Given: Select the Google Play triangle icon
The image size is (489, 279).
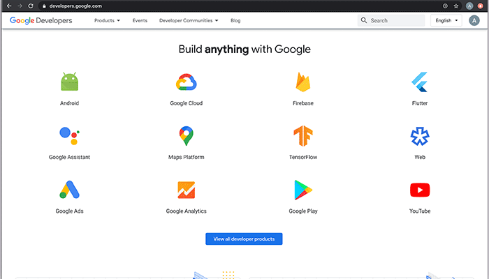Looking at the screenshot, I should [302, 190].
